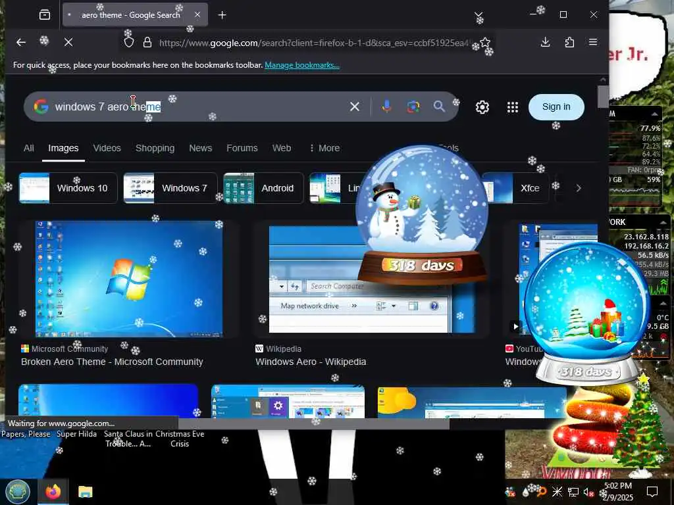Open the taskbar notification center icon
Screen dimensions: 674x505
point(652,492)
